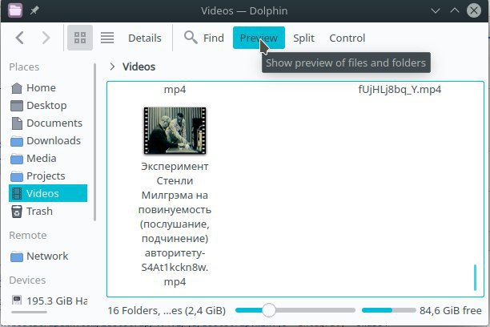Screen dimensions: 490x327
Task: Click the Desktop icon in sidebar
Action: point(17,106)
